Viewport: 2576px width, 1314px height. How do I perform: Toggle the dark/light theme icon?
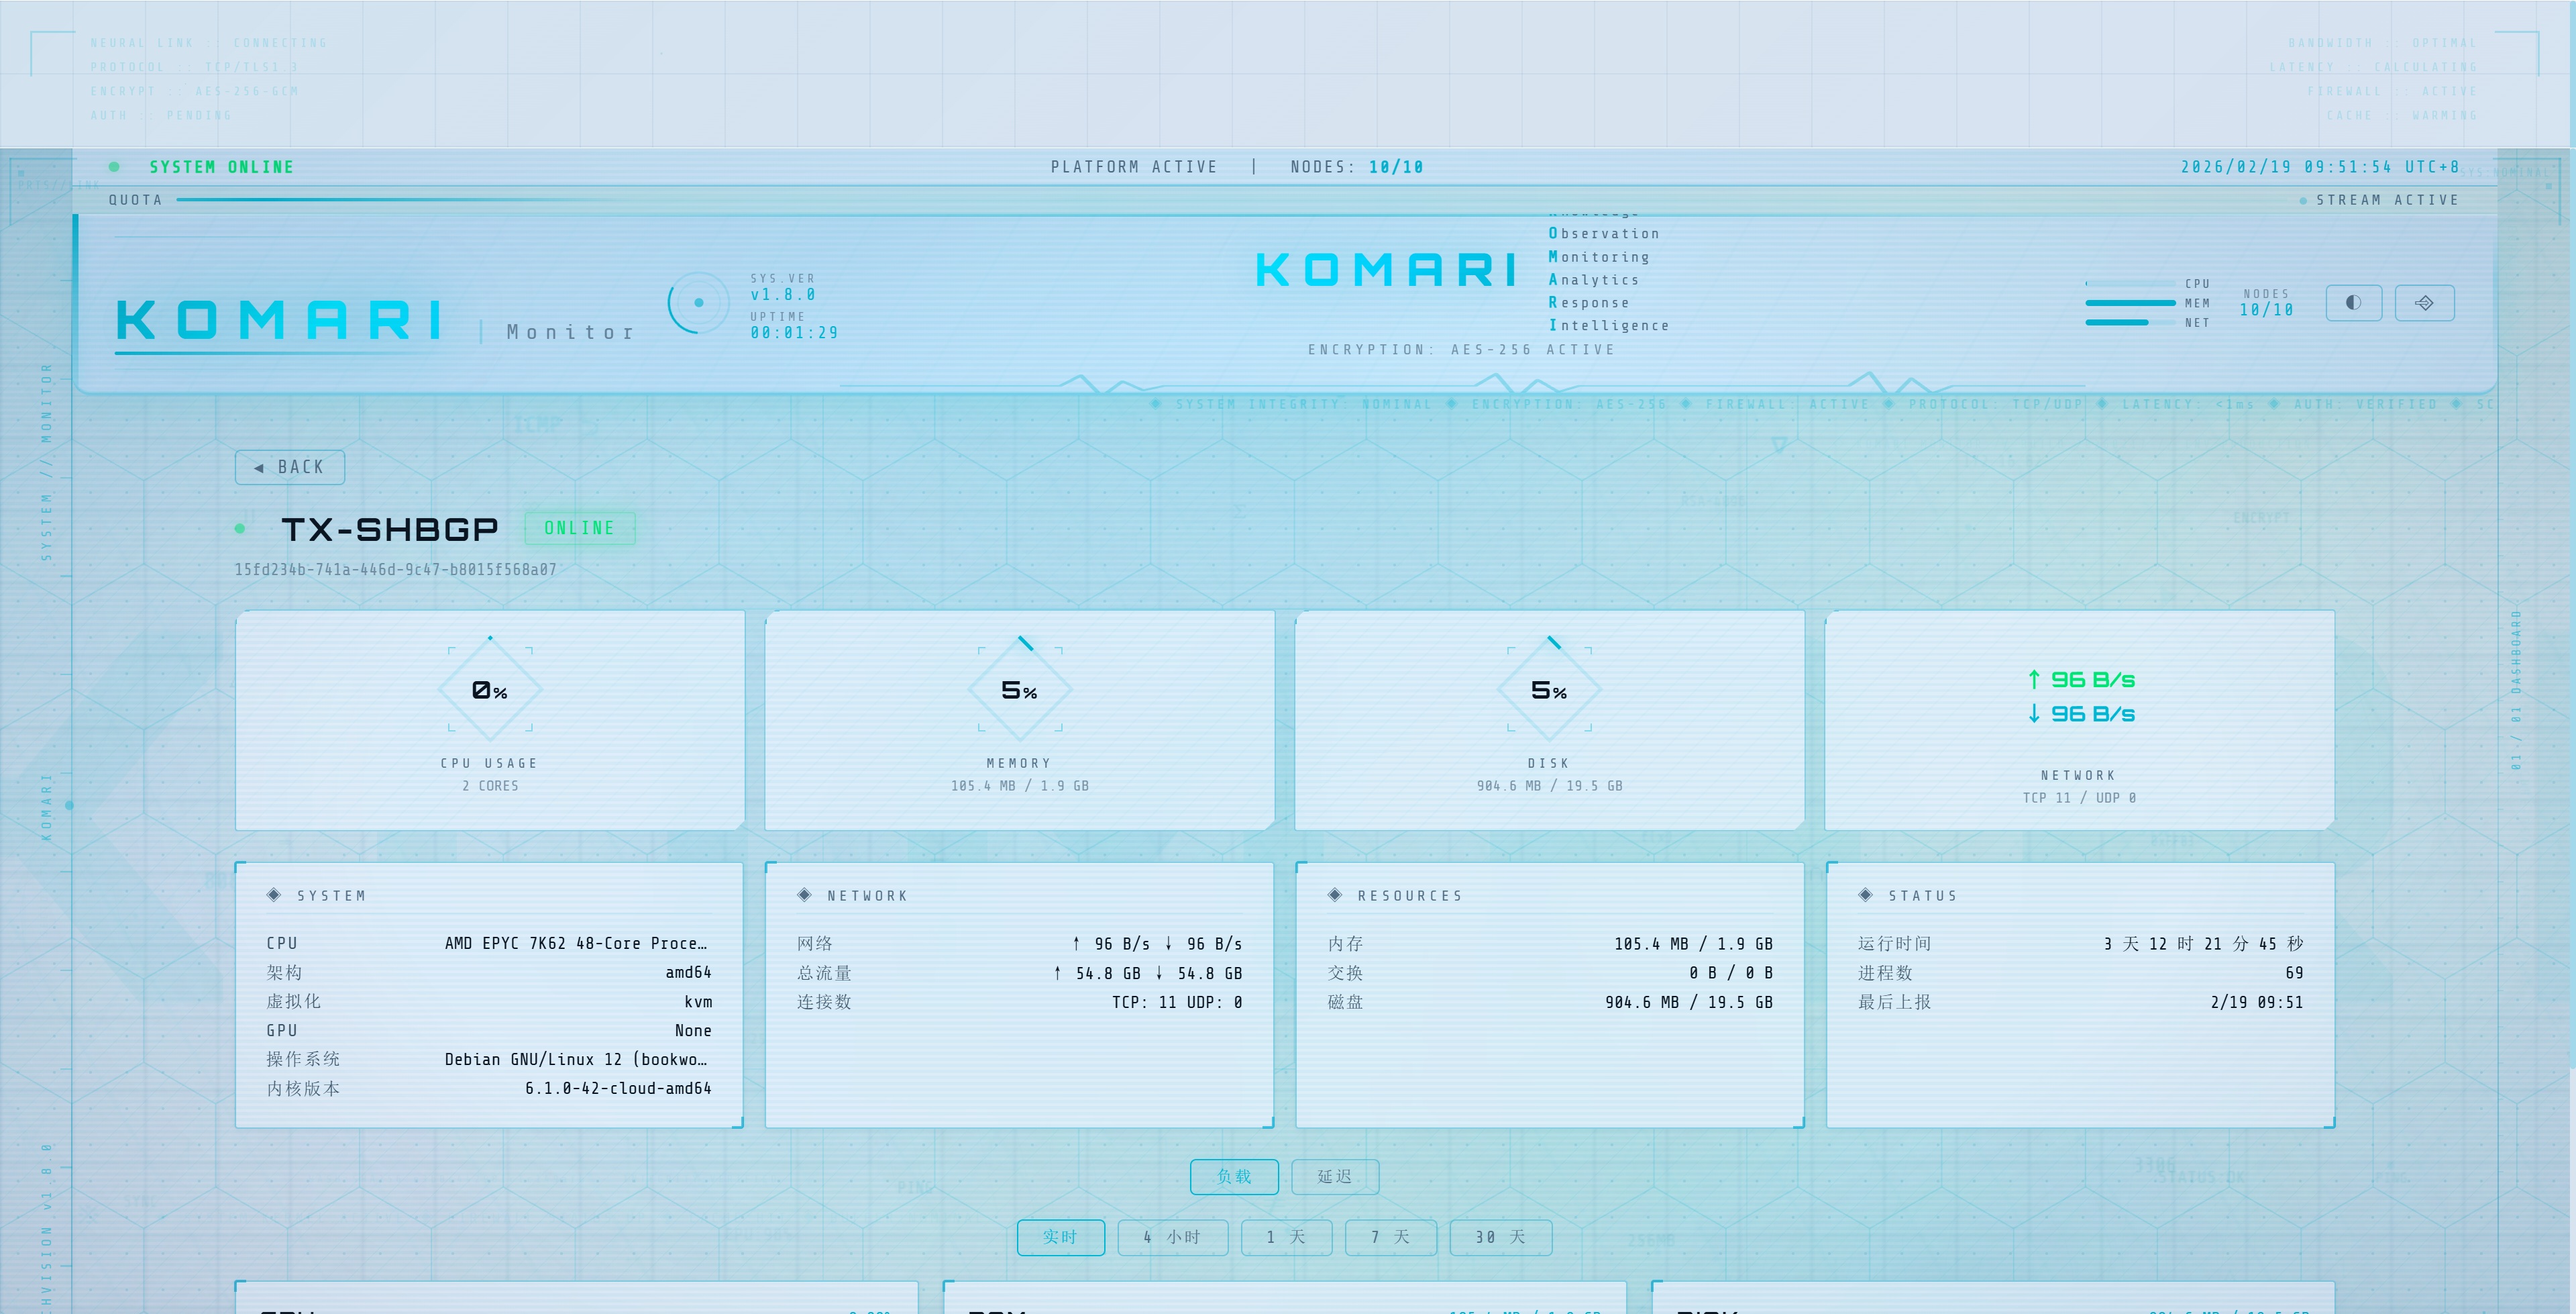[2353, 302]
